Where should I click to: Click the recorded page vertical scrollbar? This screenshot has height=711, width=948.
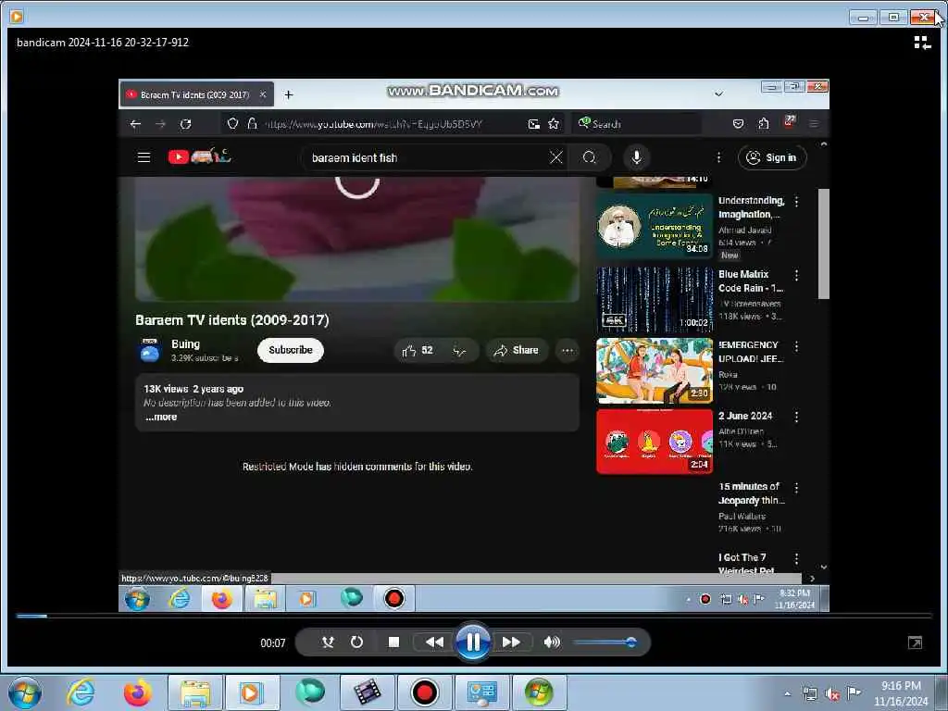click(x=823, y=243)
